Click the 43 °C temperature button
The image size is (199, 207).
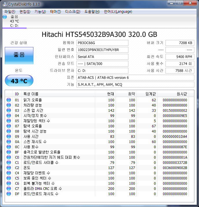pos(19,81)
